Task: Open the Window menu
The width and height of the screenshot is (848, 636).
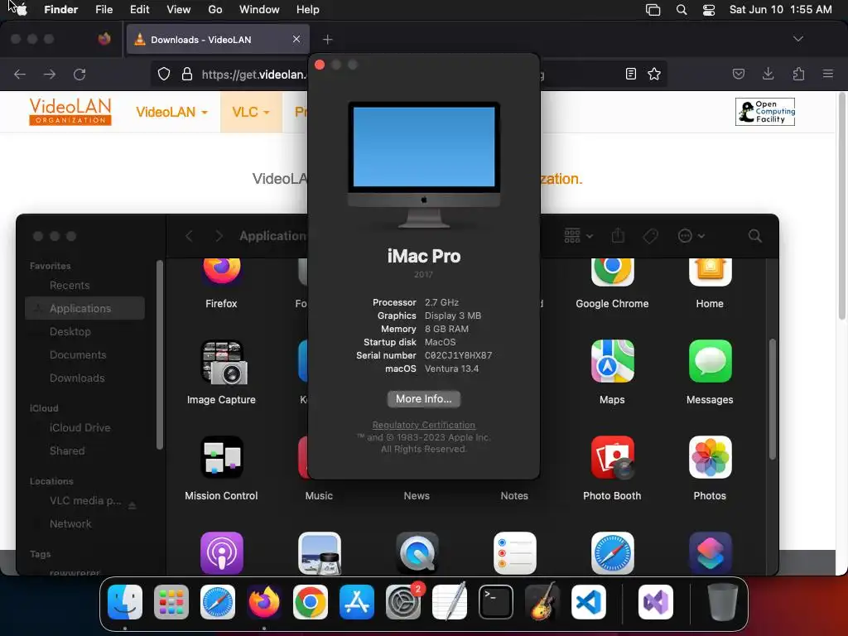Action: (x=259, y=10)
